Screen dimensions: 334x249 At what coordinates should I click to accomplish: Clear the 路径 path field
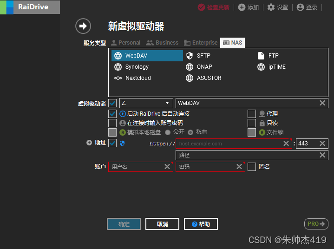coord(322,155)
